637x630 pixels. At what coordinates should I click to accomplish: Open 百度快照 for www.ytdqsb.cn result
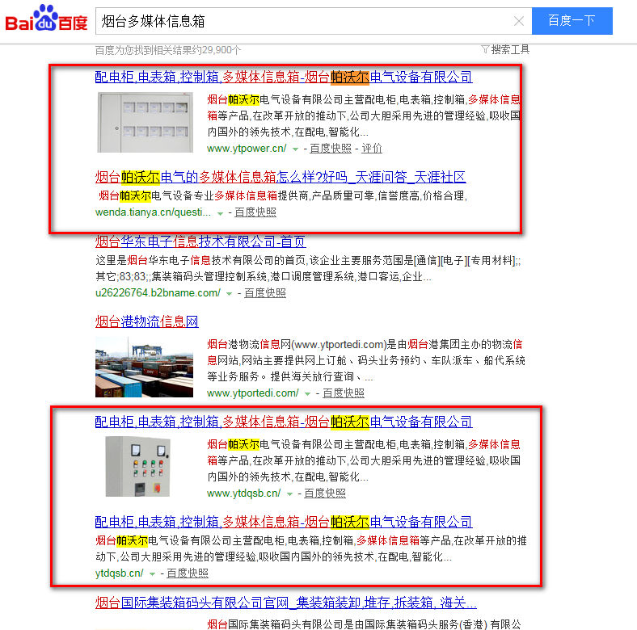click(x=324, y=493)
